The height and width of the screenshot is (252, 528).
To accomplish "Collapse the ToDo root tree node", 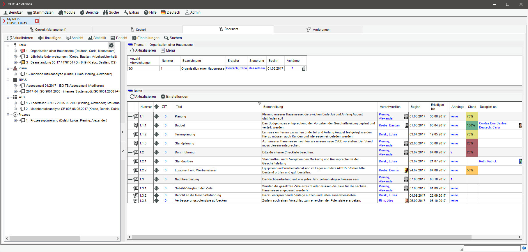I will pyautogui.click(x=8, y=45).
